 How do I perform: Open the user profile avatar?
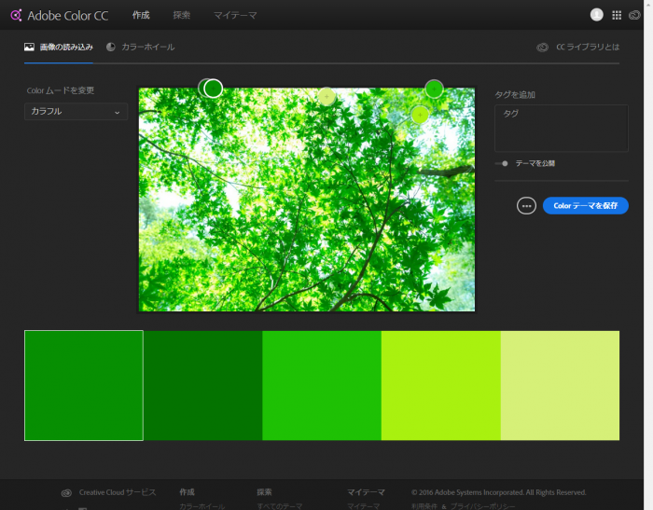[597, 15]
